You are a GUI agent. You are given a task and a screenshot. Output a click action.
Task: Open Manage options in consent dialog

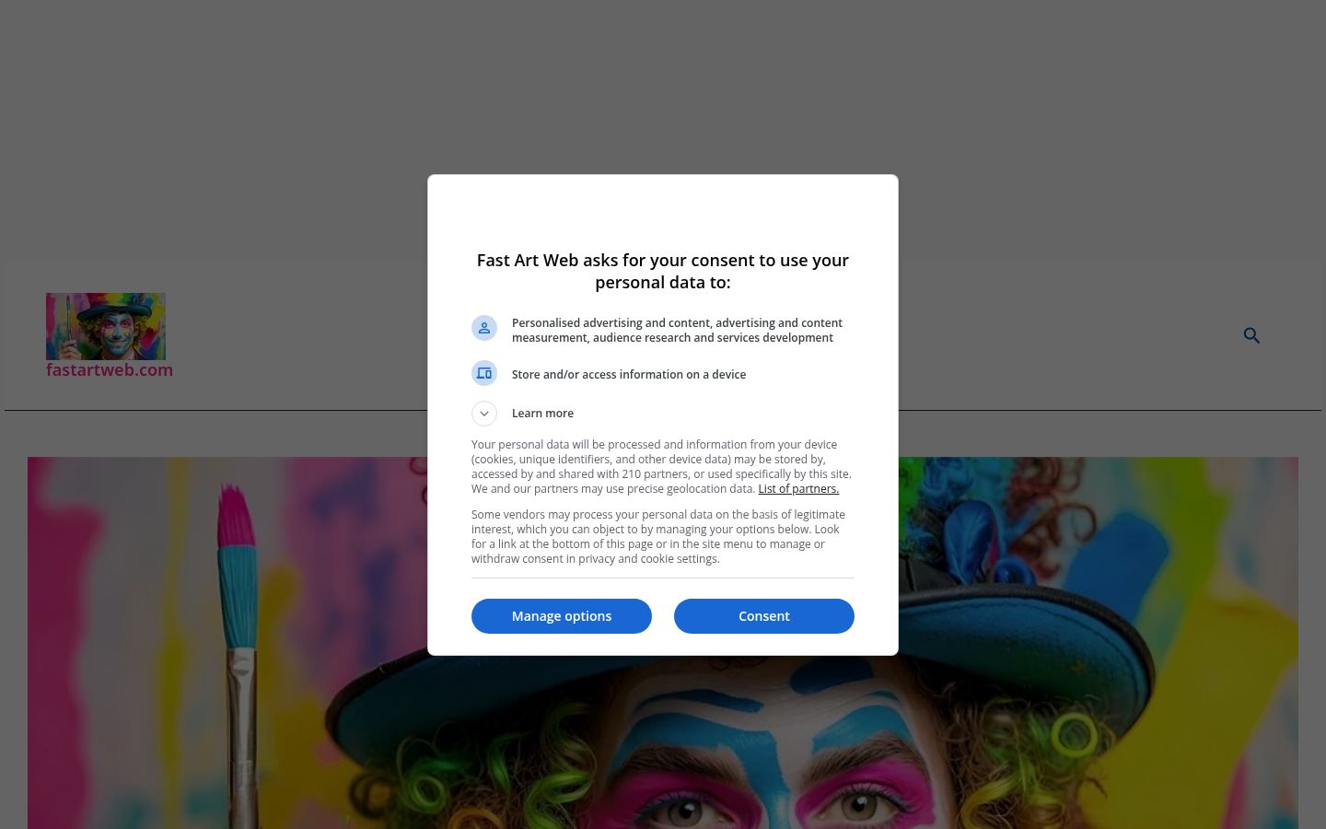(x=562, y=616)
